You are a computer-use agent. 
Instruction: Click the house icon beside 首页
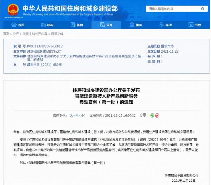[x=14, y=25]
